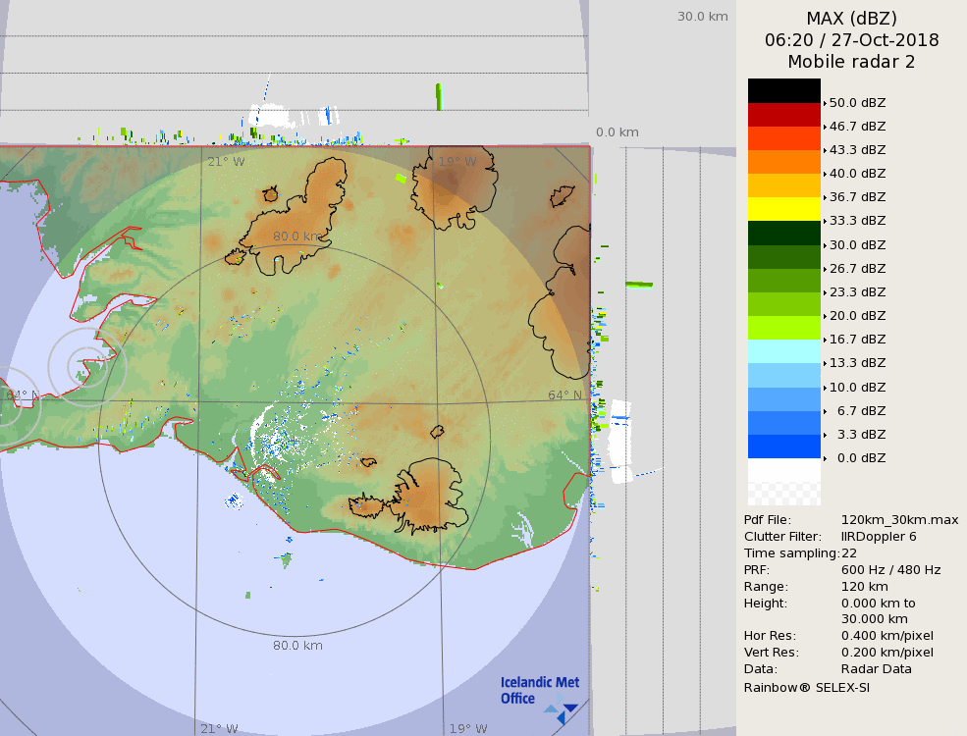The height and width of the screenshot is (736, 967).
Task: Click the arrow marker beside 20.0 dBZ
Action: 825,316
